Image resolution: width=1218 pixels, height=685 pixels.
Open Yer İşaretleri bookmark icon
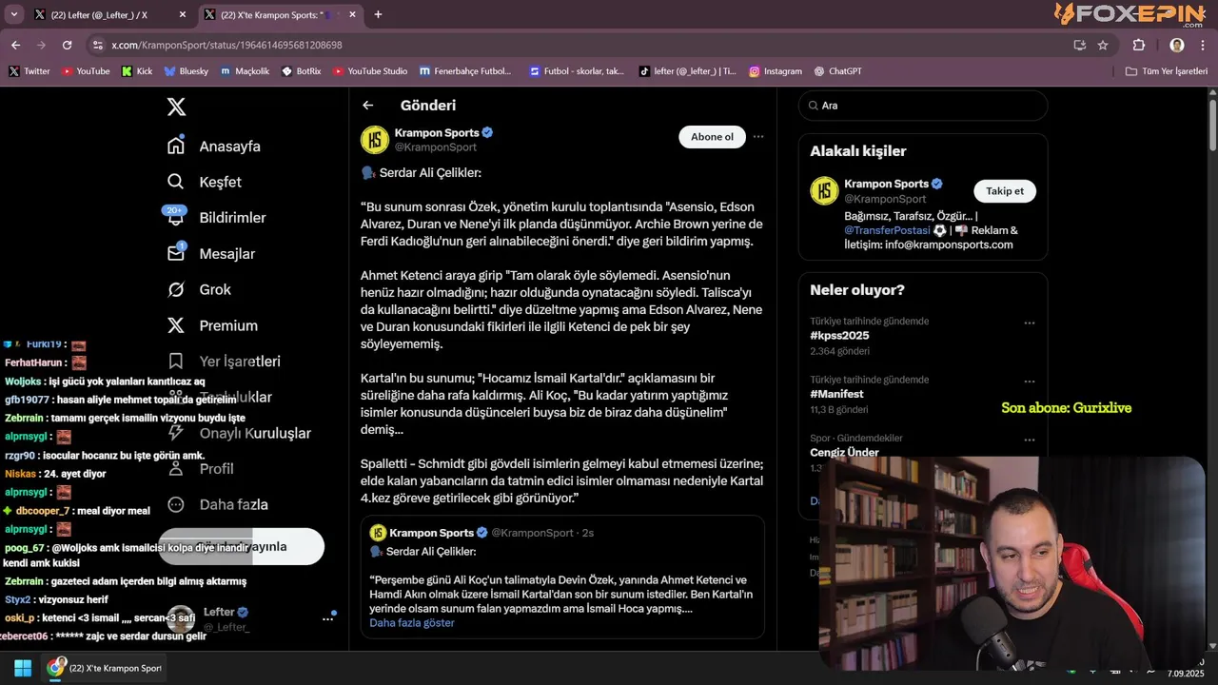(x=176, y=362)
